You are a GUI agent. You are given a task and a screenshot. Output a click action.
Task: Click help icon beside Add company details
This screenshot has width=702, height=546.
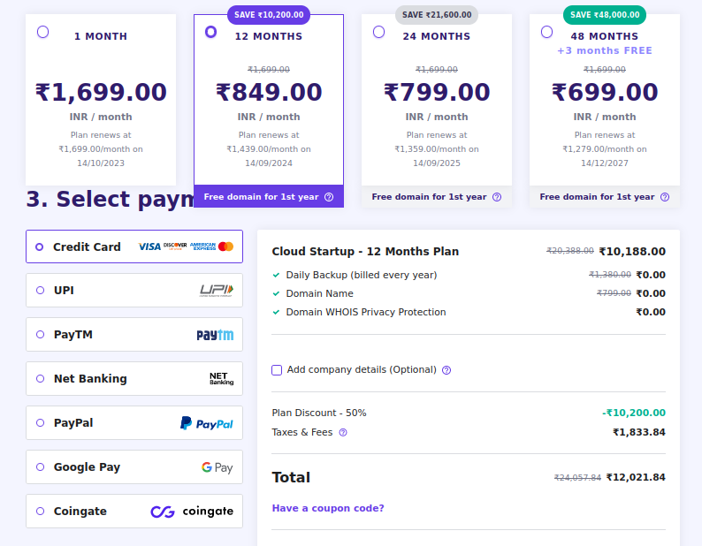(x=446, y=370)
